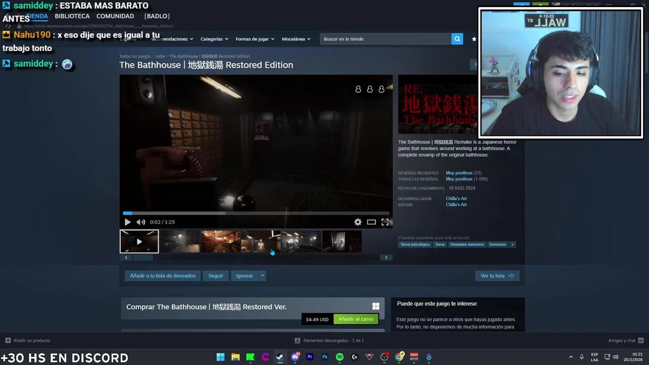Open the system volume tray icon
This screenshot has height=365, width=649.
click(x=616, y=357)
